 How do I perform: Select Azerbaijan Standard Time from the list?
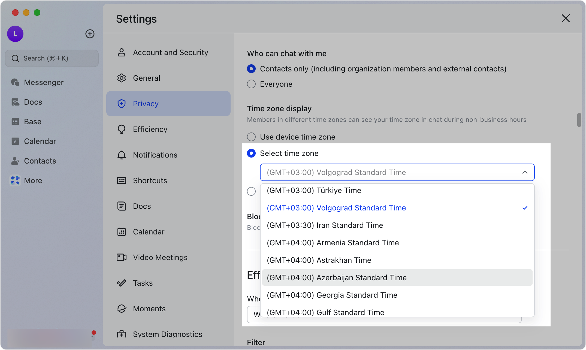pyautogui.click(x=337, y=277)
